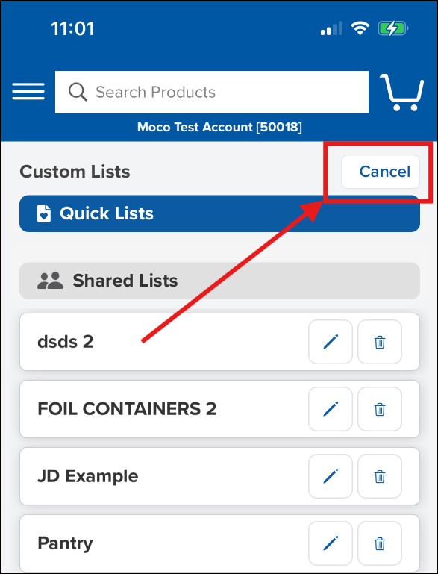Delete the FOIL CONTAINERS 2 list
Image resolution: width=438 pixels, height=574 pixels.
pos(380,409)
